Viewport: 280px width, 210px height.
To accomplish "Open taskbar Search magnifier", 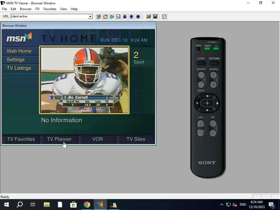I will [x=20, y=205].
